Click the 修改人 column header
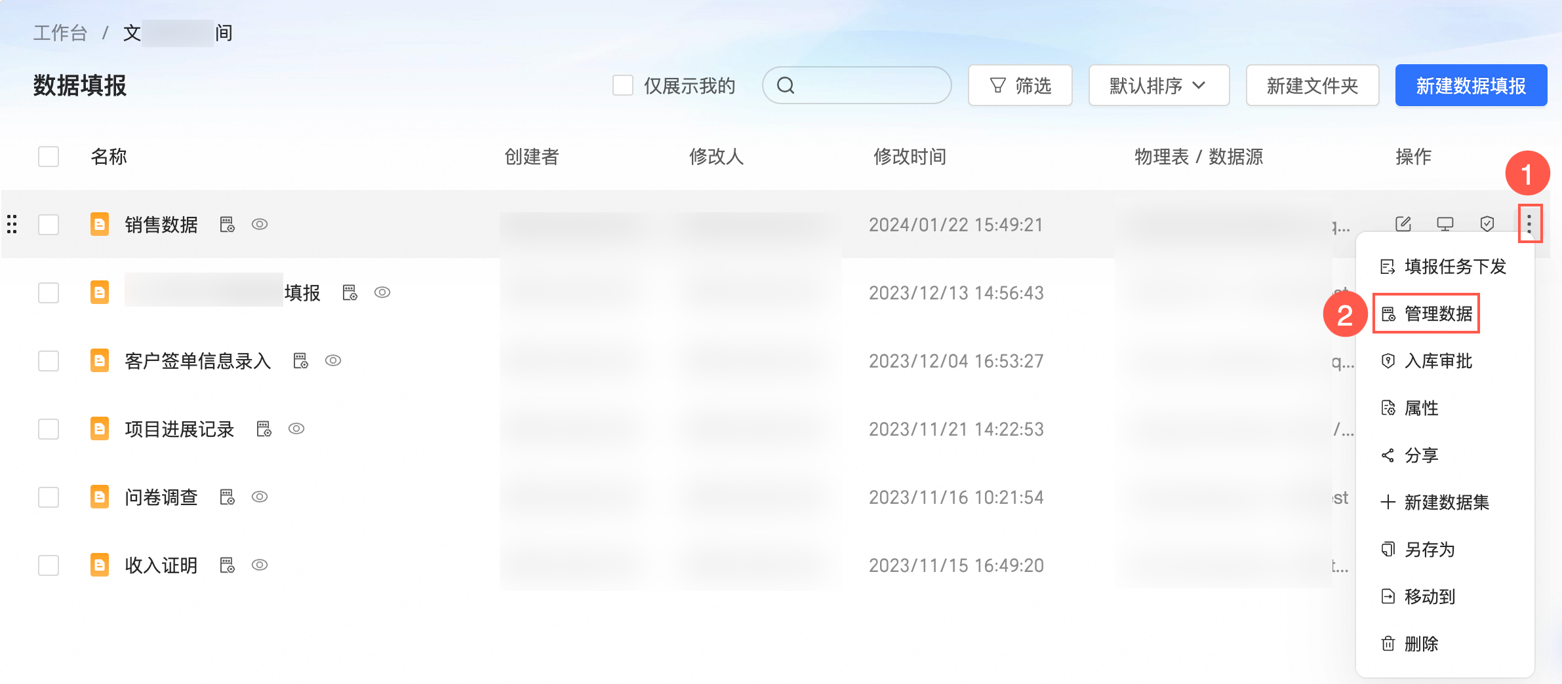Screen dimensions: 1562x684 pyautogui.click(x=716, y=157)
